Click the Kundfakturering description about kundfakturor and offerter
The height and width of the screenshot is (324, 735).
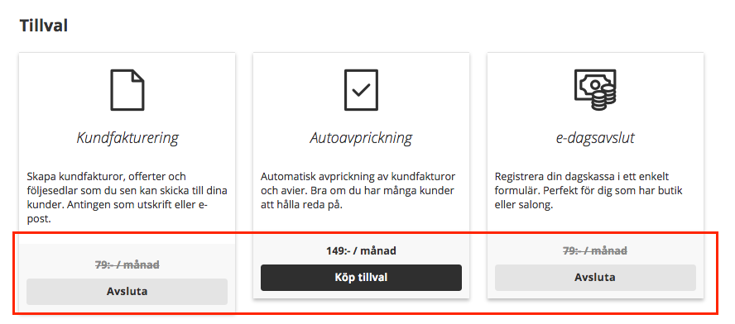(127, 198)
